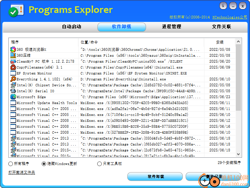Select the 所有程序 radio button

(x=10, y=164)
